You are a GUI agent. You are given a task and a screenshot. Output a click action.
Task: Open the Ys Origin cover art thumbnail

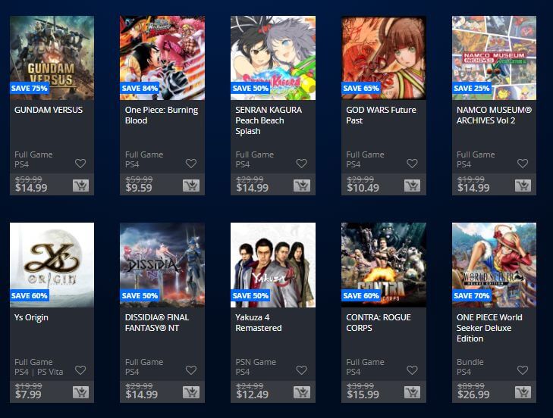pos(52,265)
